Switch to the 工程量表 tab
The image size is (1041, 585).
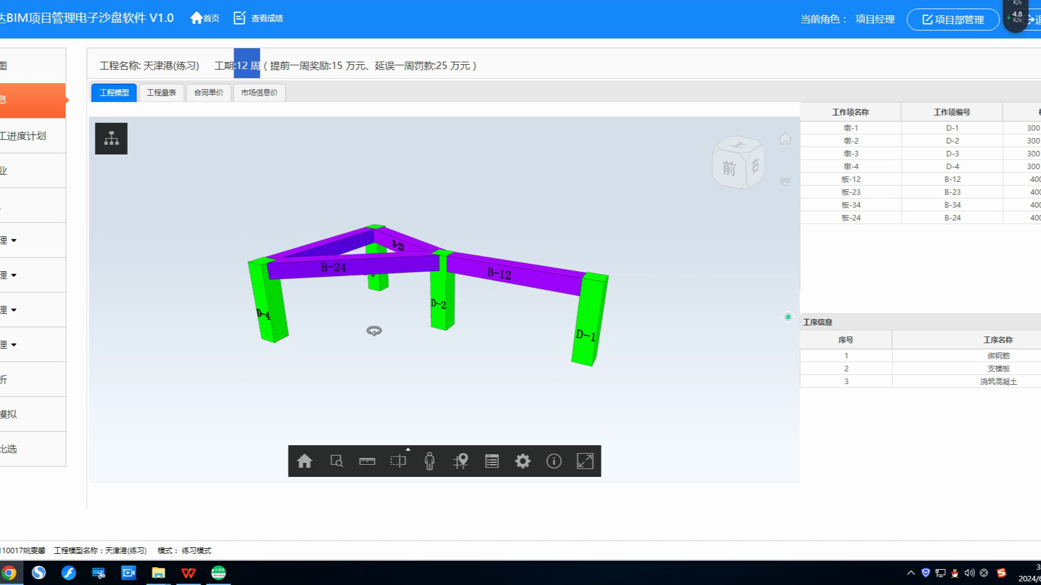[x=161, y=92]
